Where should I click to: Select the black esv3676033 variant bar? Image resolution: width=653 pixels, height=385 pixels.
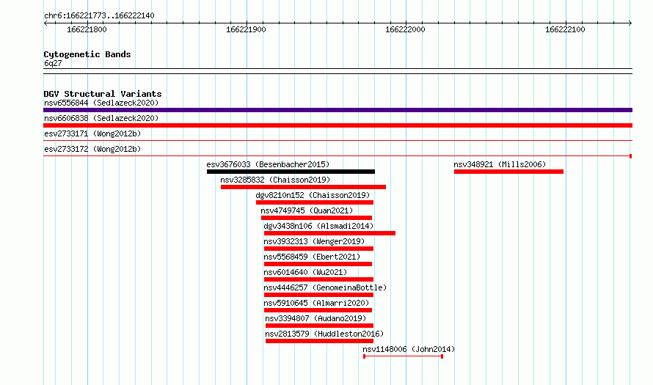tap(291, 172)
